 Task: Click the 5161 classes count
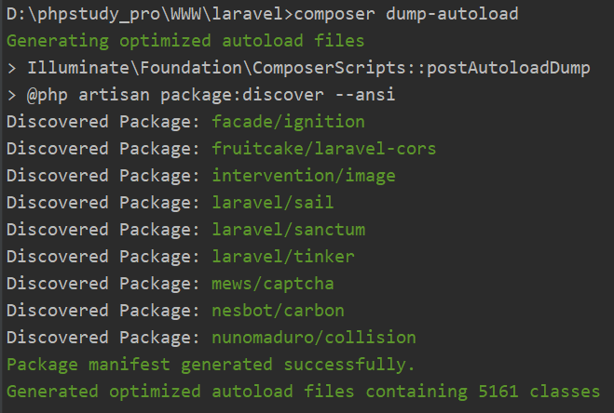512,392
